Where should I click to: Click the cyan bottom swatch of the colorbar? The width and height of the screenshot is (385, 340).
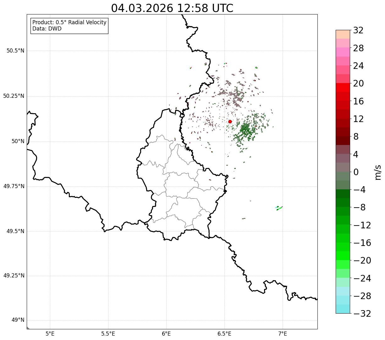343,309
